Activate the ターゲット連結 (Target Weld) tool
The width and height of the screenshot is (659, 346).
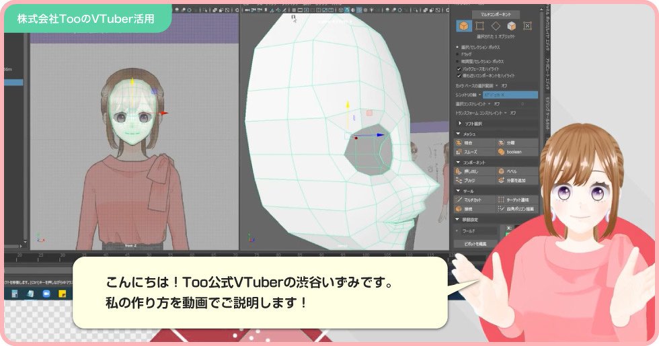(517, 200)
